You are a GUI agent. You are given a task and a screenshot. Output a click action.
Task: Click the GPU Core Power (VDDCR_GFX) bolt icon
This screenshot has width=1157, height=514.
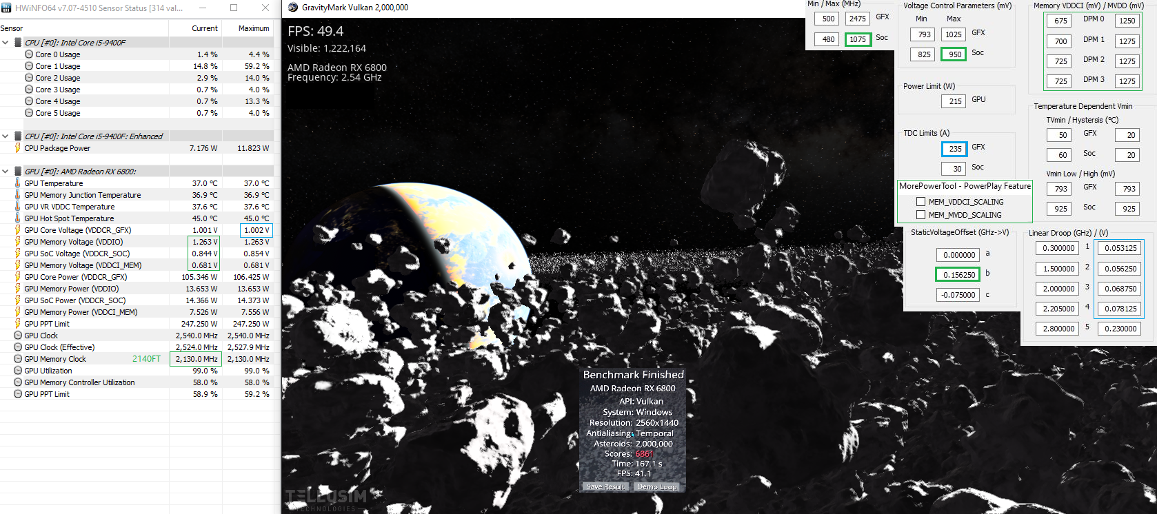point(18,277)
